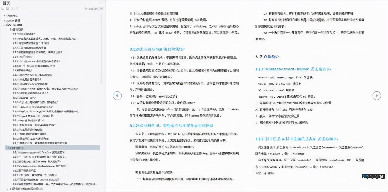Go to the previous page with the left arrow

tap(117, 95)
